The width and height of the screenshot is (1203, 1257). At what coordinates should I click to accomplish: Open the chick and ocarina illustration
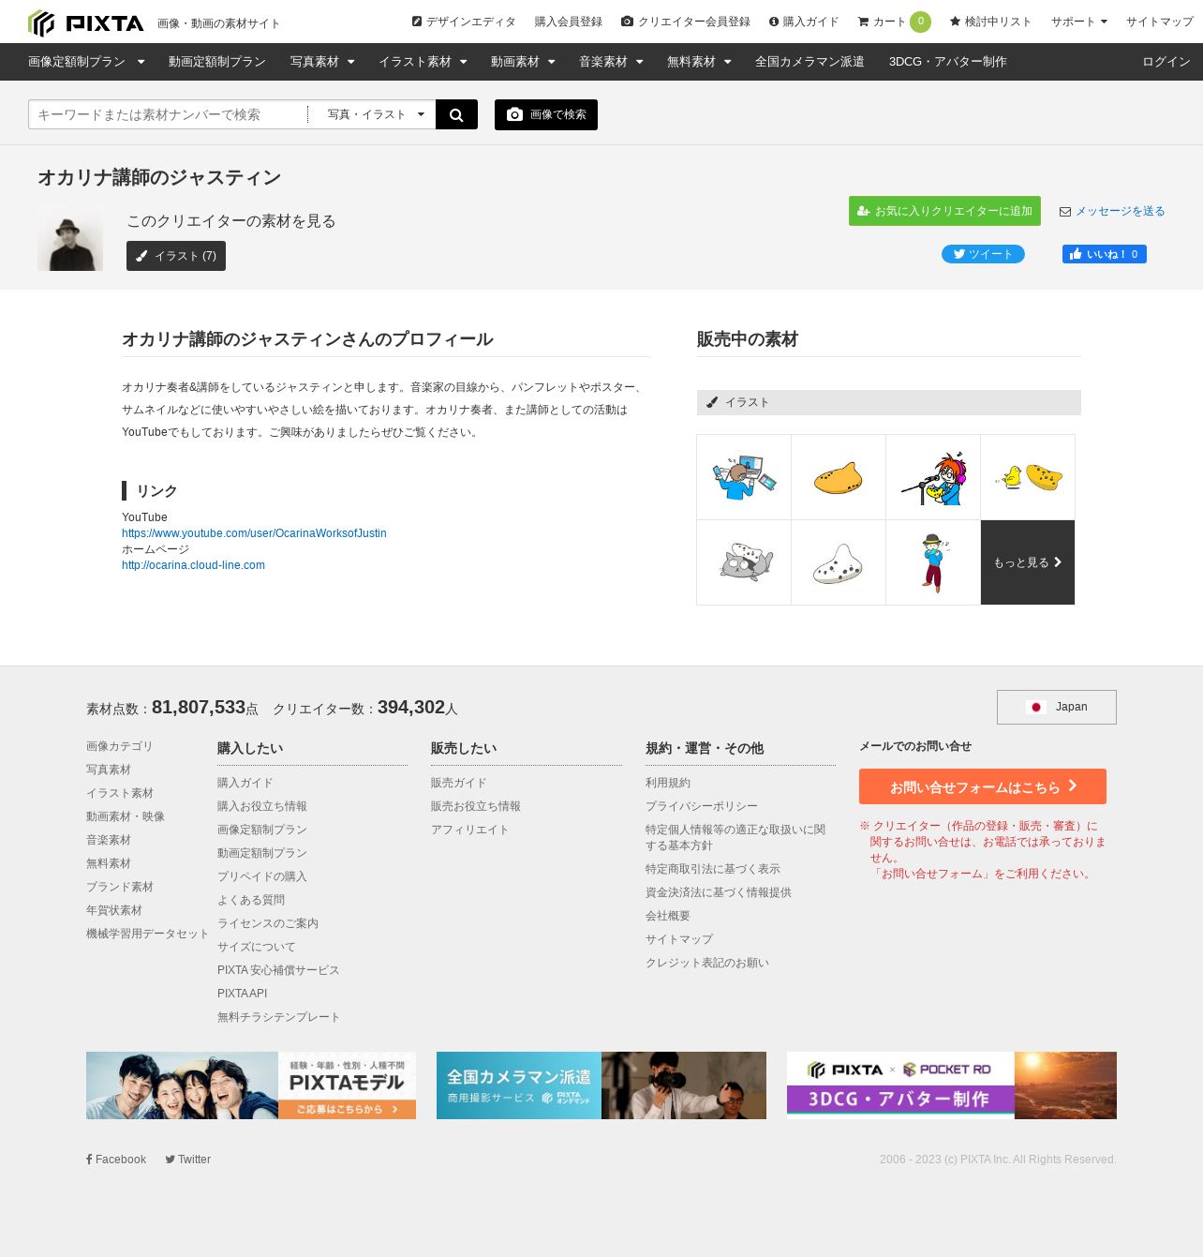(1028, 477)
